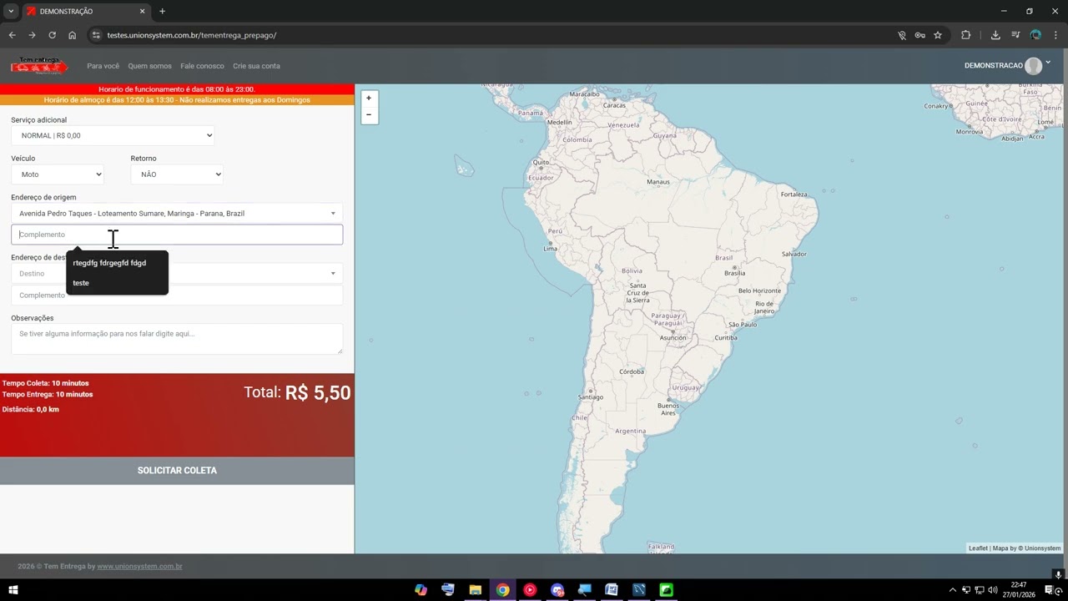This screenshot has height=601, width=1068.
Task: Click the microphone icon above the system tray
Action: point(1058,574)
